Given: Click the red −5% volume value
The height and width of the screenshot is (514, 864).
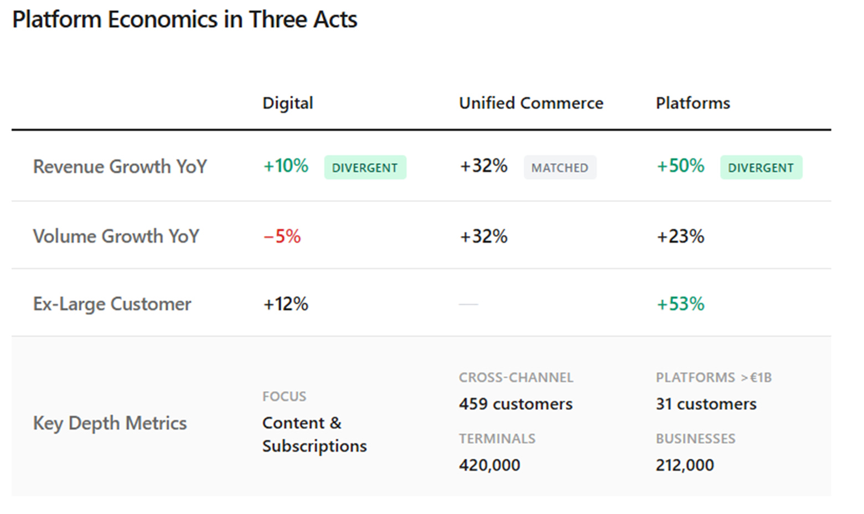Looking at the screenshot, I should point(282,237).
